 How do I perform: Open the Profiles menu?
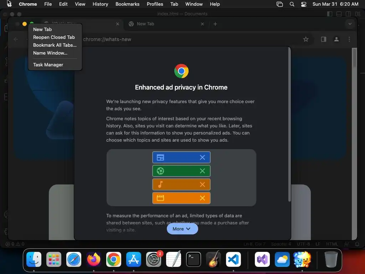[155, 4]
